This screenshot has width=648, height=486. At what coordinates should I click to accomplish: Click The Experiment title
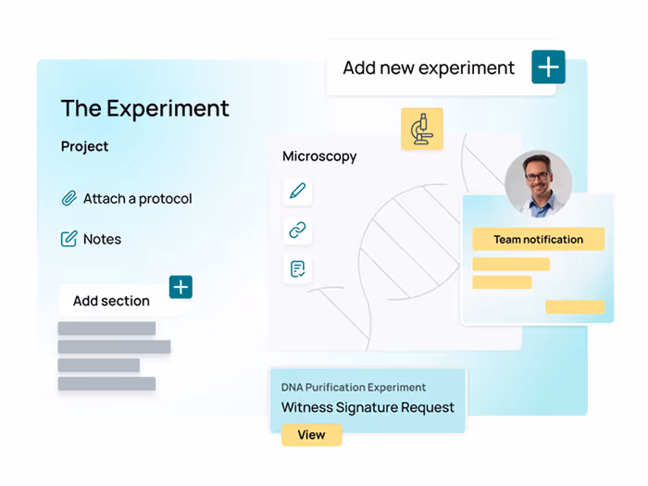coord(145,108)
